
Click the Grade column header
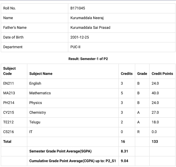(x=142, y=74)
